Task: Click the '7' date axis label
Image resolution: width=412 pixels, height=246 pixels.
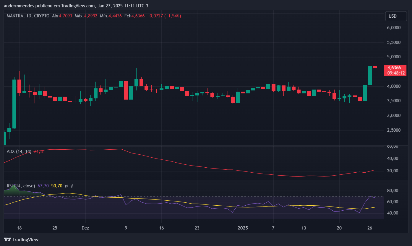Action: 273,228
